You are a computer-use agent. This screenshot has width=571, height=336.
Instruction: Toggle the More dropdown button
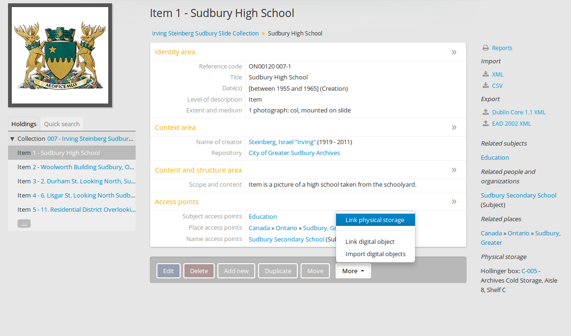click(353, 271)
